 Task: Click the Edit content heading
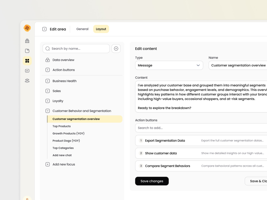coord(146,49)
